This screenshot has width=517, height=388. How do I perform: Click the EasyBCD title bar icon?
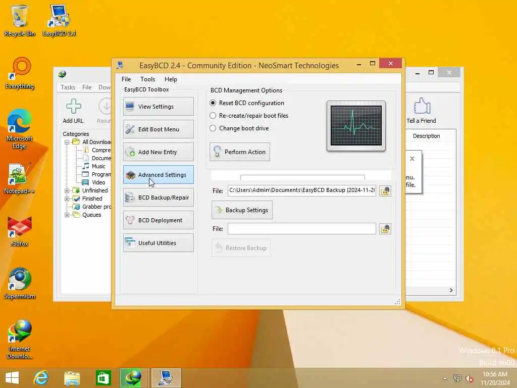pos(120,65)
